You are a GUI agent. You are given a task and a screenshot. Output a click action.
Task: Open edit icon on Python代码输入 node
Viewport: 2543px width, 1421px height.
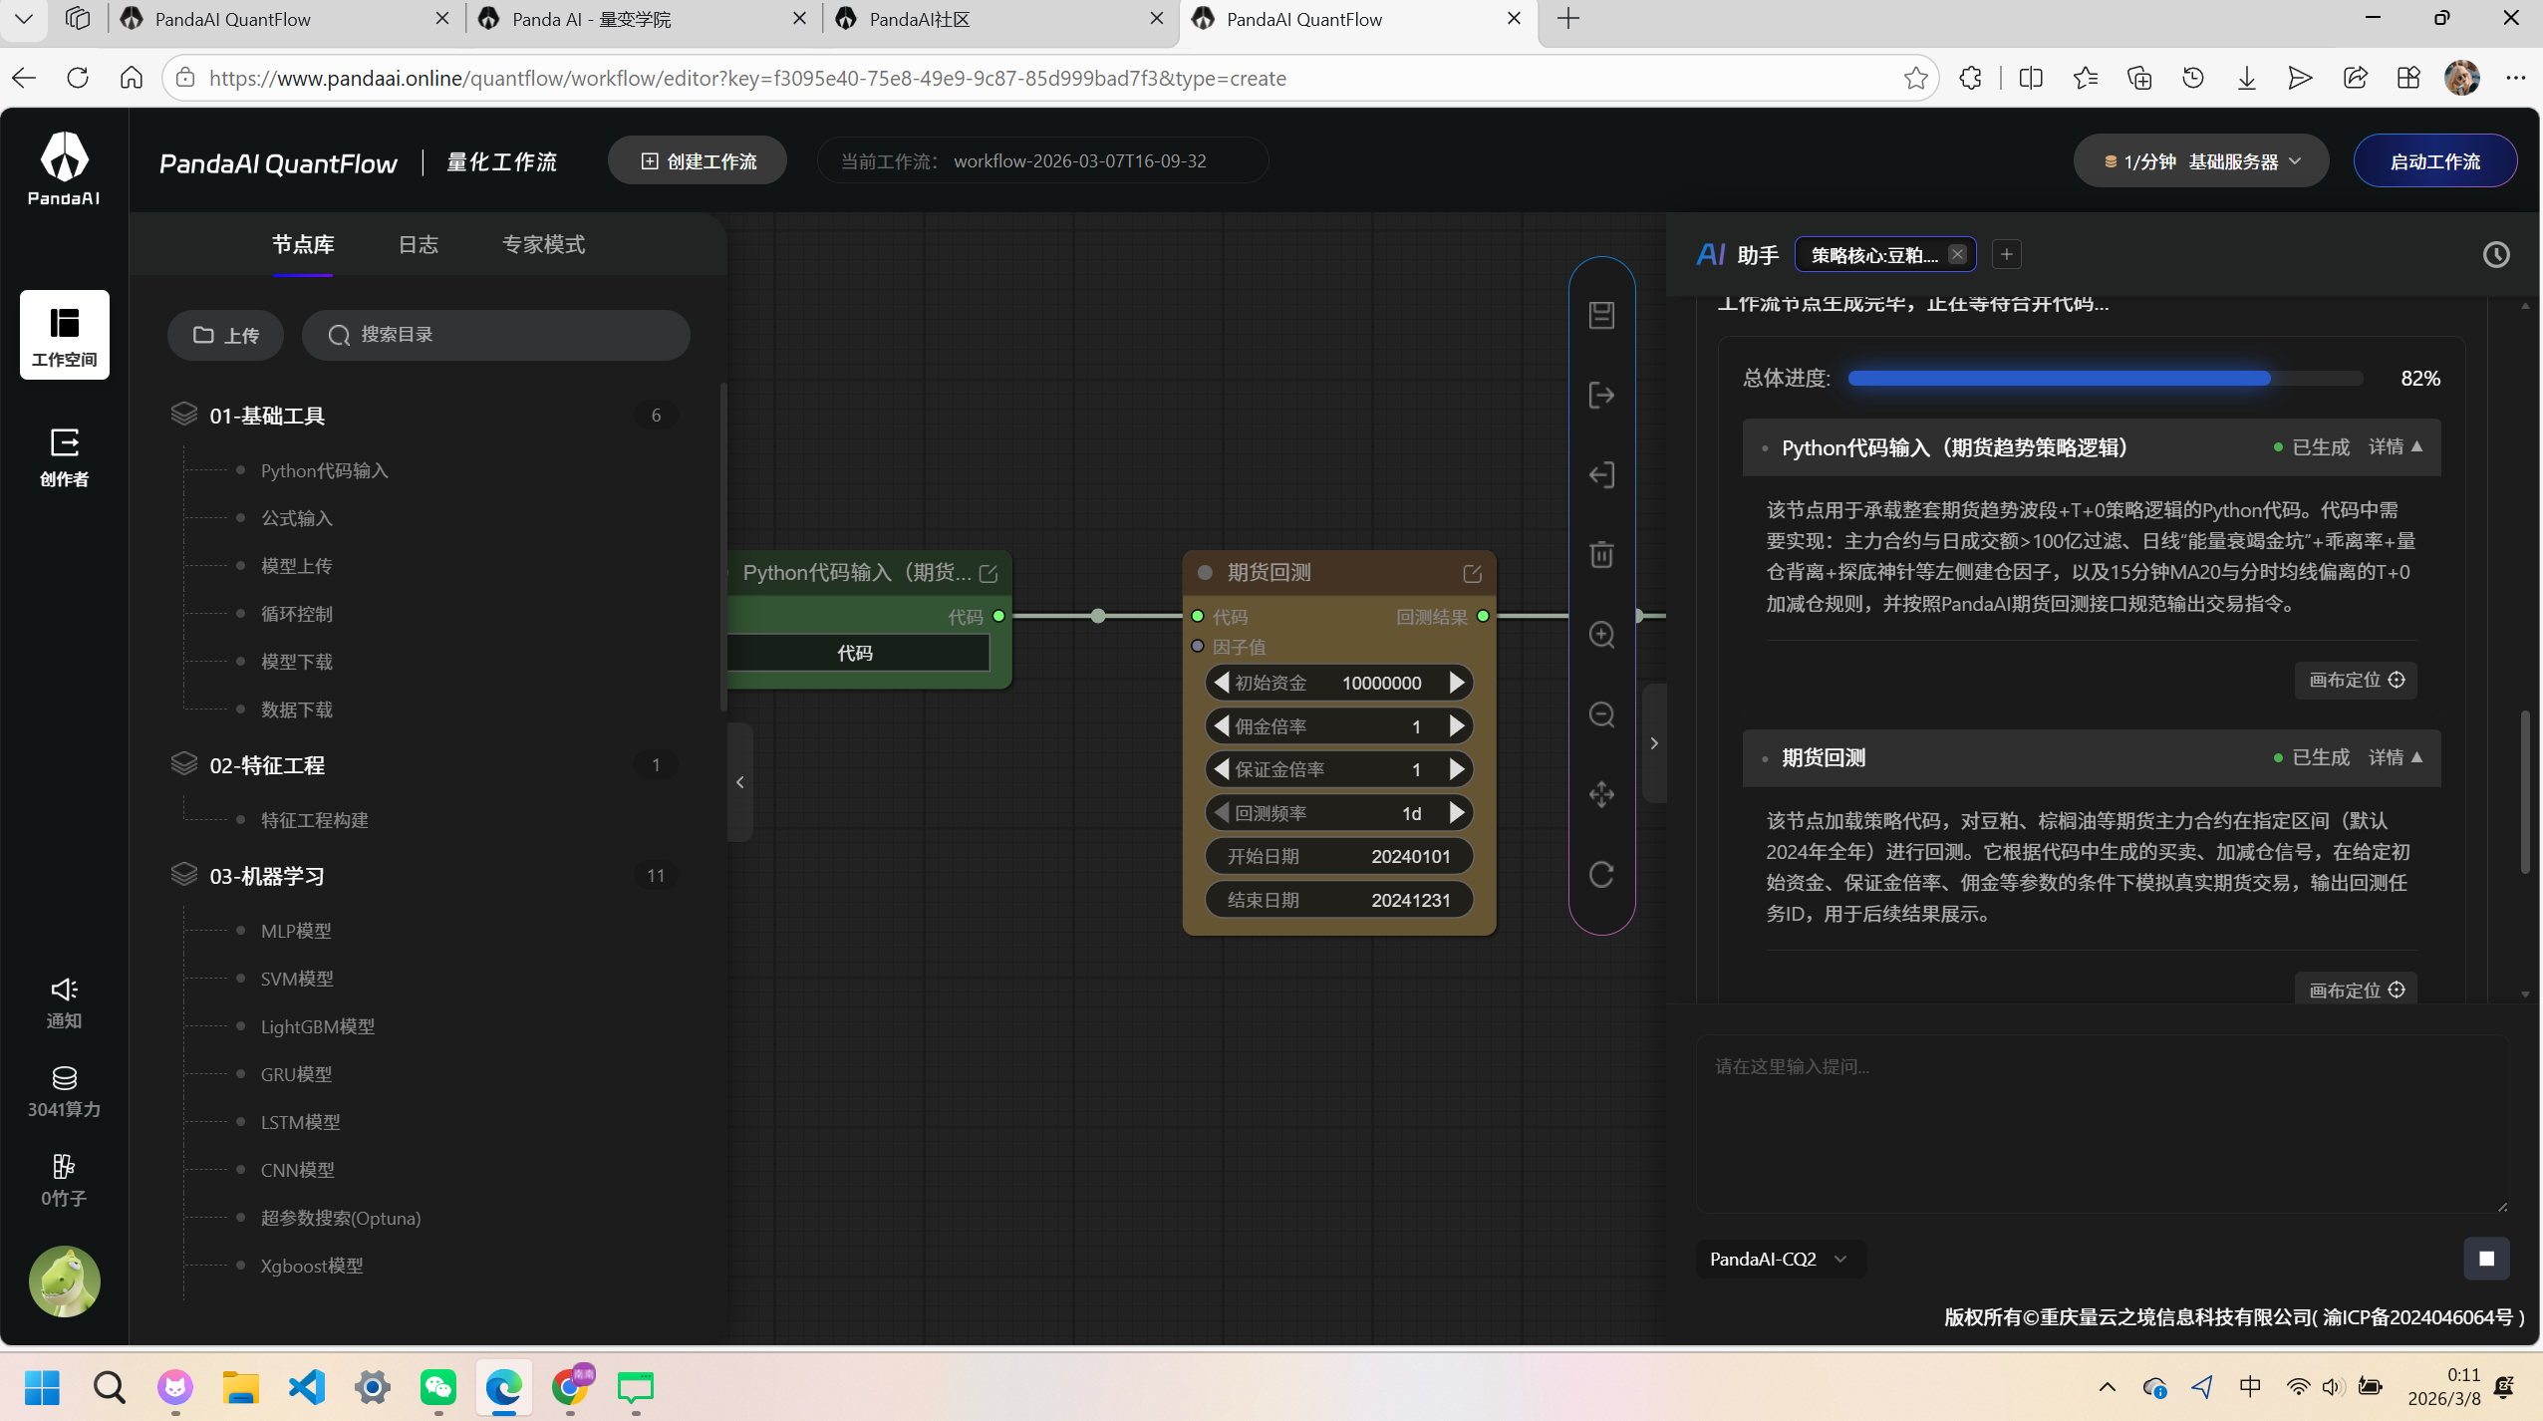tap(989, 573)
